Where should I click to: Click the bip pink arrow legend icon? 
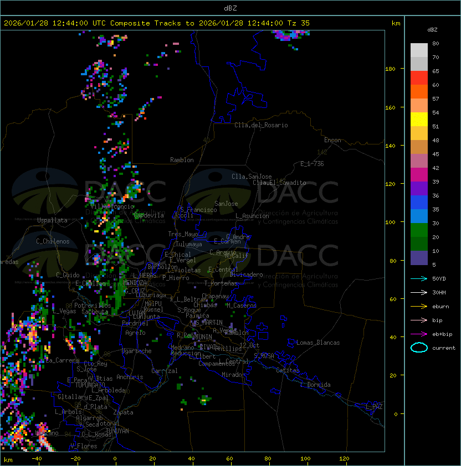419,320
